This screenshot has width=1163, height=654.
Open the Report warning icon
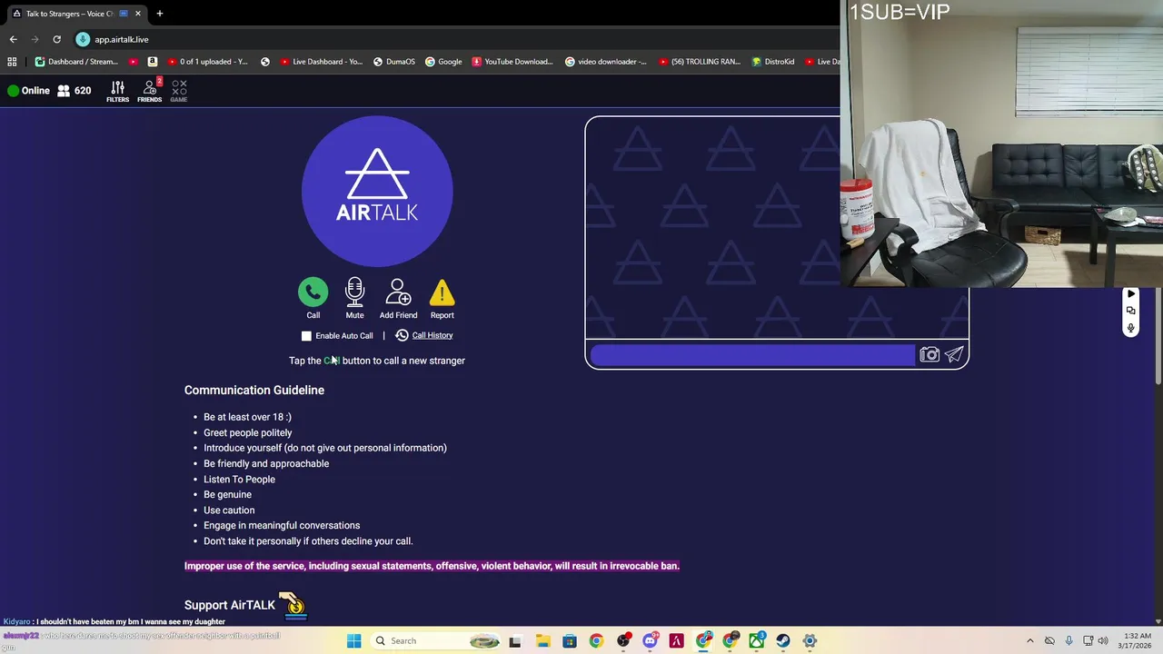tap(442, 292)
